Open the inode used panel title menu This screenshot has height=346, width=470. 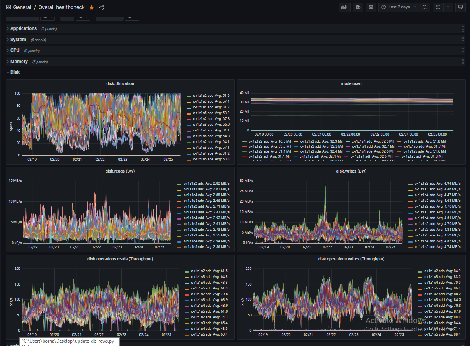point(351,83)
